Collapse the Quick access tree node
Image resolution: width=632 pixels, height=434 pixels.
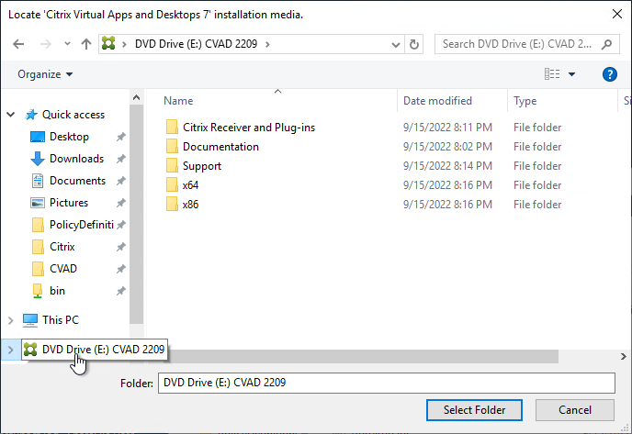11,115
